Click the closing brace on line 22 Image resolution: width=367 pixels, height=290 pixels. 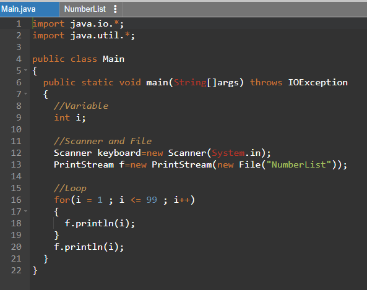[x=35, y=271]
